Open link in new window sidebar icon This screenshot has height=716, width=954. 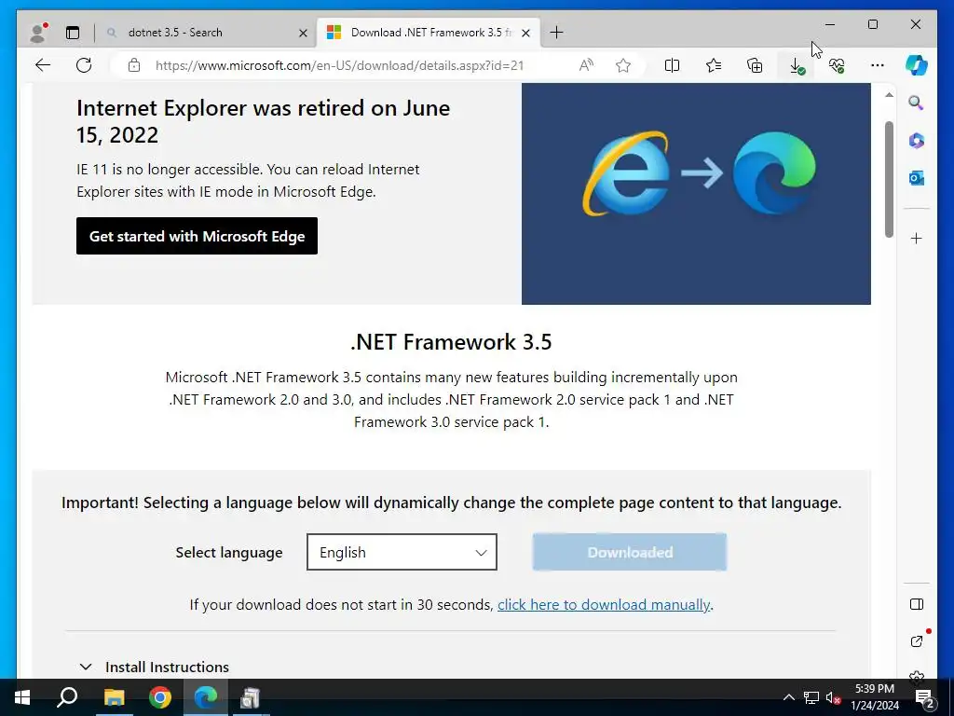coord(917,641)
